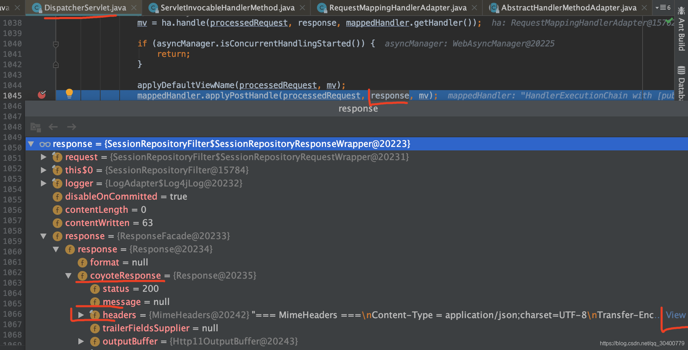Click the field icon beside this$0
Screen dimensions: 688x350
[57, 170]
